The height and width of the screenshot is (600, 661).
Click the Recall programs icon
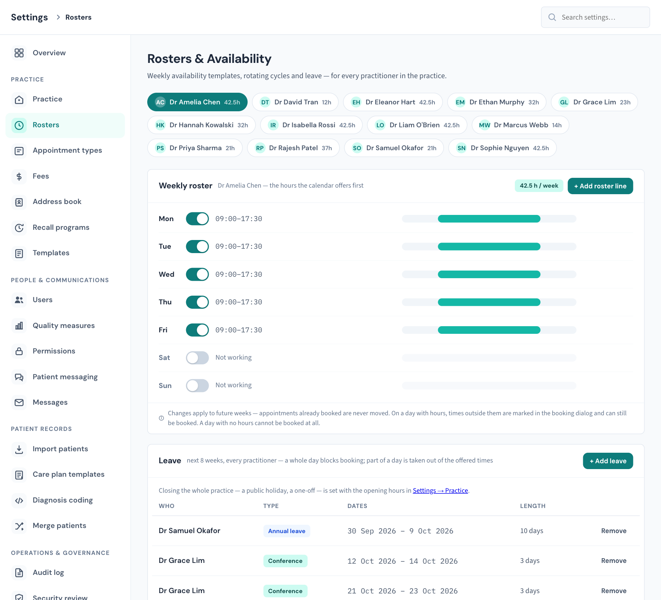[x=19, y=228]
